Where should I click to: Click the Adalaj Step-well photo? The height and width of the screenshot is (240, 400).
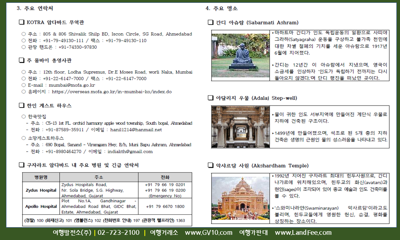click(240, 127)
